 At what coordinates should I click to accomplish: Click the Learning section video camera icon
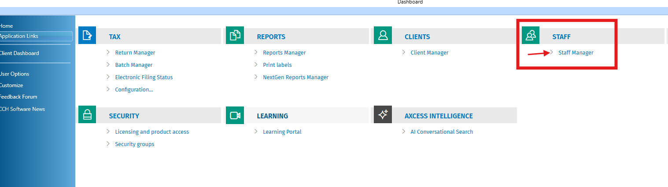[x=235, y=114]
